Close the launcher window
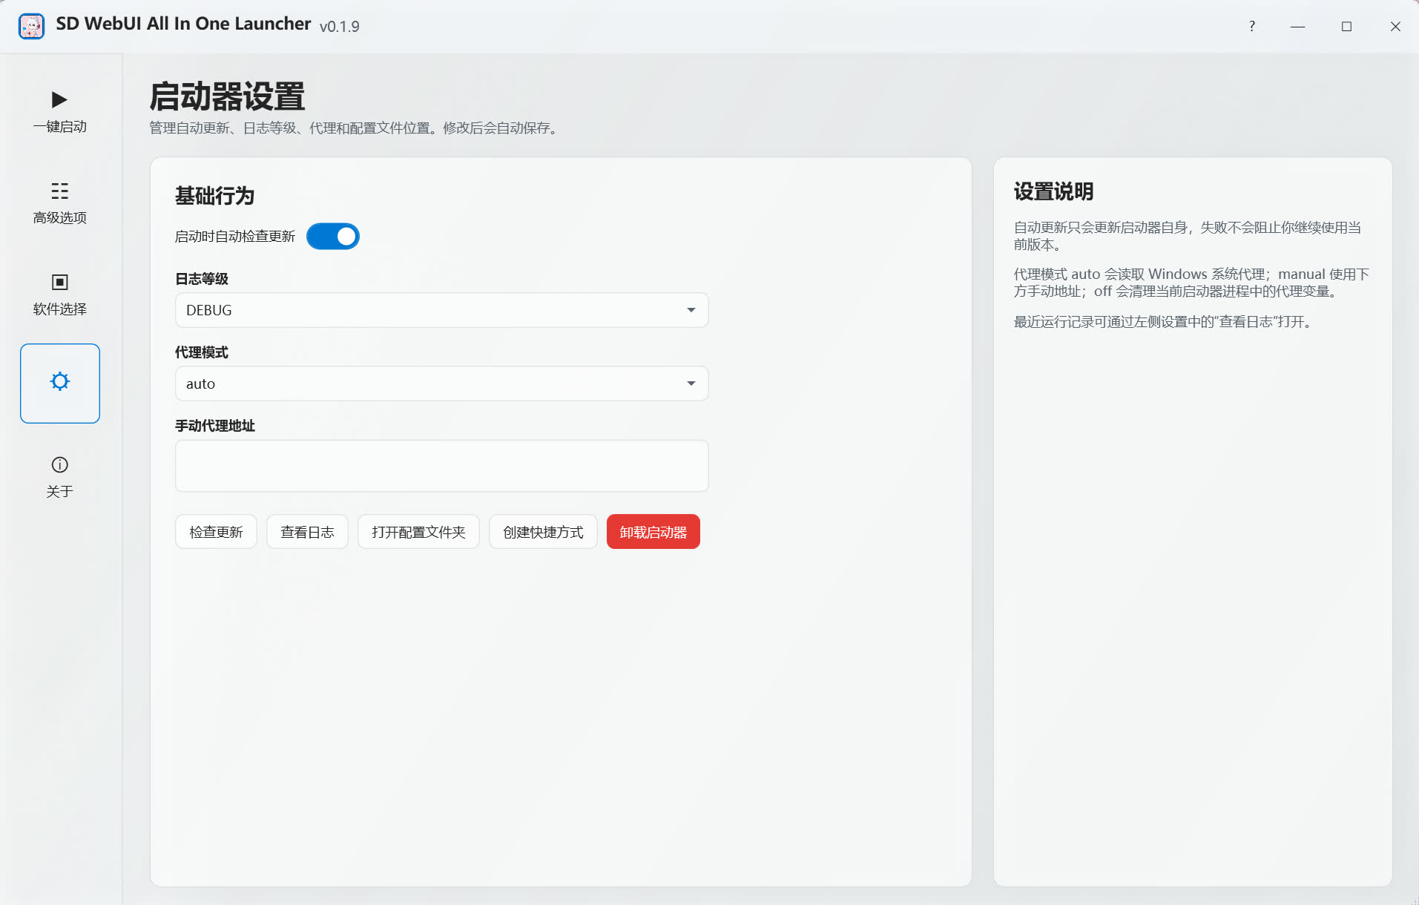The height and width of the screenshot is (905, 1419). (x=1395, y=26)
